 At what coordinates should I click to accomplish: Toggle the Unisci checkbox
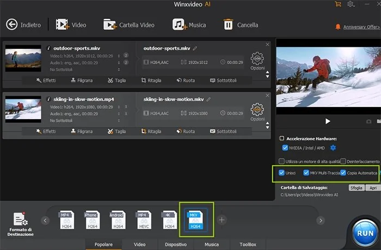(281, 173)
